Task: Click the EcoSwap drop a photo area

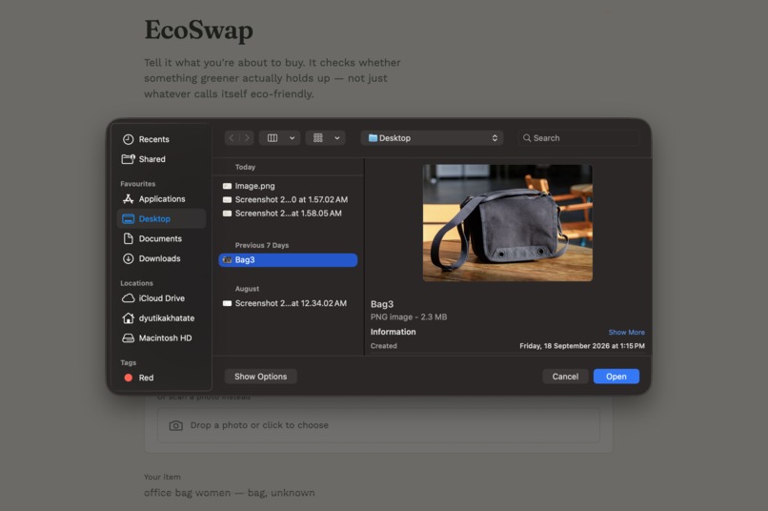Action: coord(378,425)
